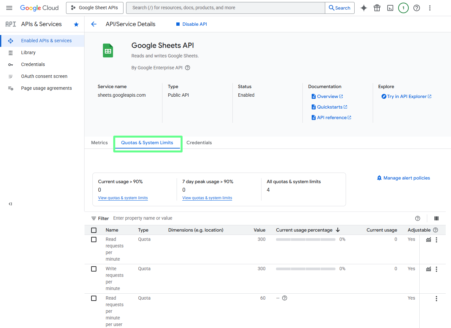Check the Write requests per minute row
This screenshot has width=451, height=328.
(x=94, y=269)
